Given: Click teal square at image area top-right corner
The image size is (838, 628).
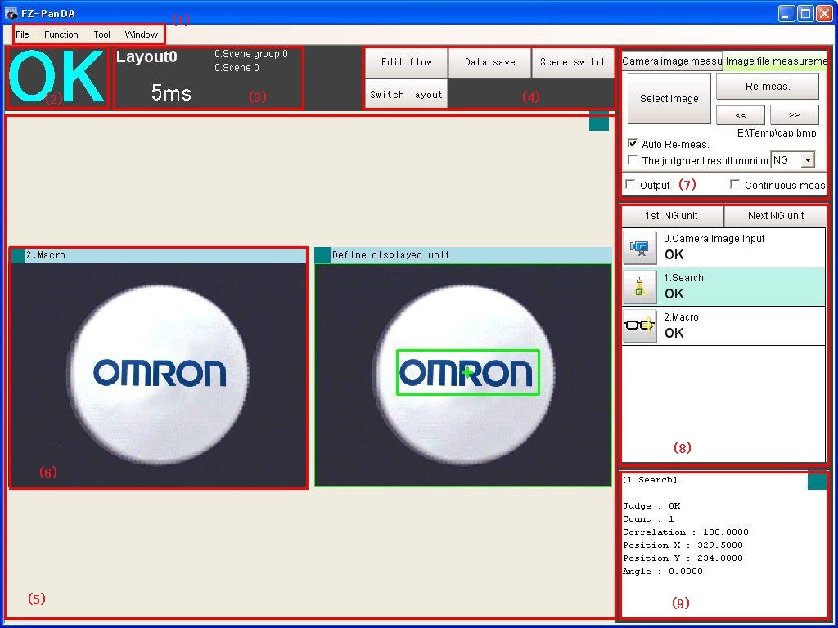Looking at the screenshot, I should (598, 122).
